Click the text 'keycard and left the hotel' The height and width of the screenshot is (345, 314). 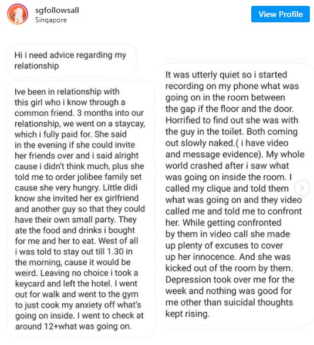point(63,284)
